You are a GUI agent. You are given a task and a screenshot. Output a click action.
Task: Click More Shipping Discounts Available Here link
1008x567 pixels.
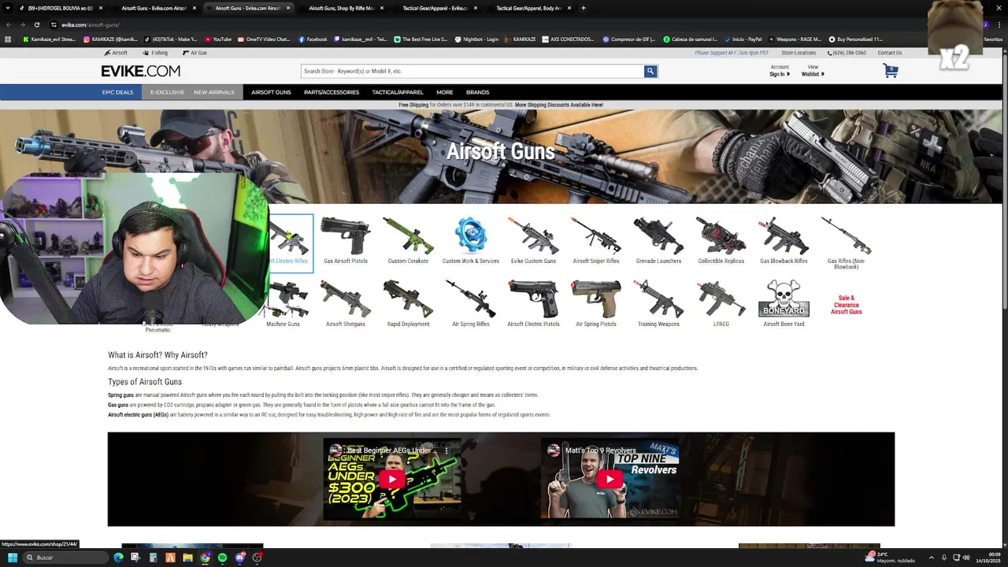tap(559, 105)
